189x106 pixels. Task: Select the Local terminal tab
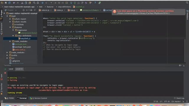11,69
